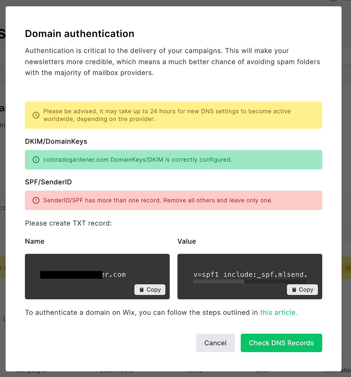Open the Wix authentication article link
351x377 pixels.
pyautogui.click(x=278, y=313)
